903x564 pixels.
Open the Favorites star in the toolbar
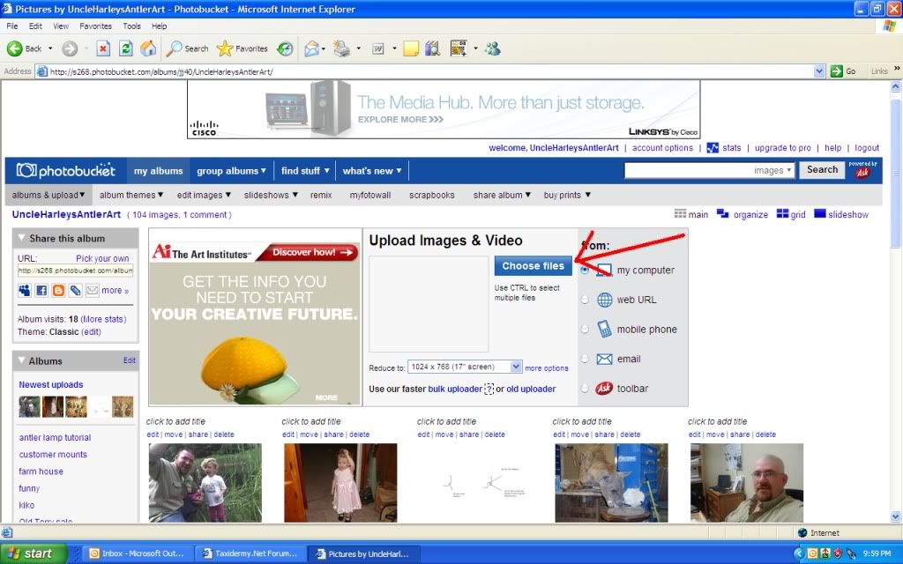[x=242, y=49]
